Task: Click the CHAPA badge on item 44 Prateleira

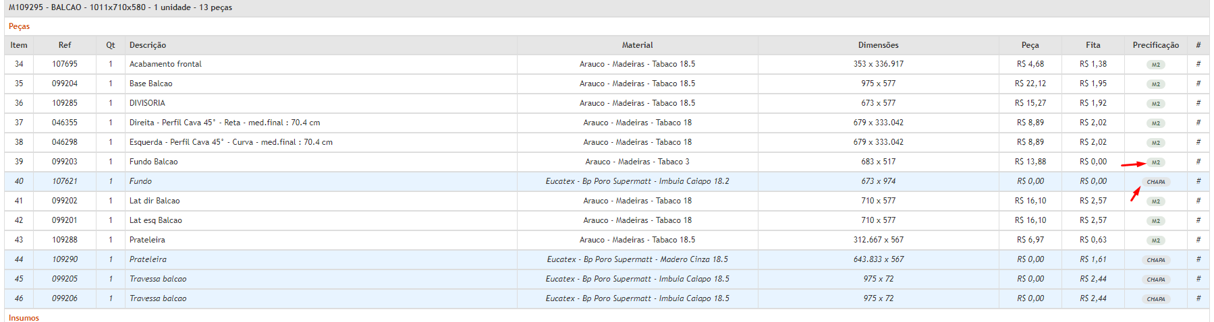Action: 1155,260
